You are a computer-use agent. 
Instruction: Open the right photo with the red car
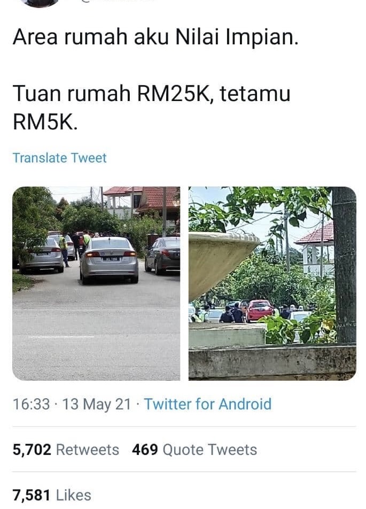tap(272, 283)
